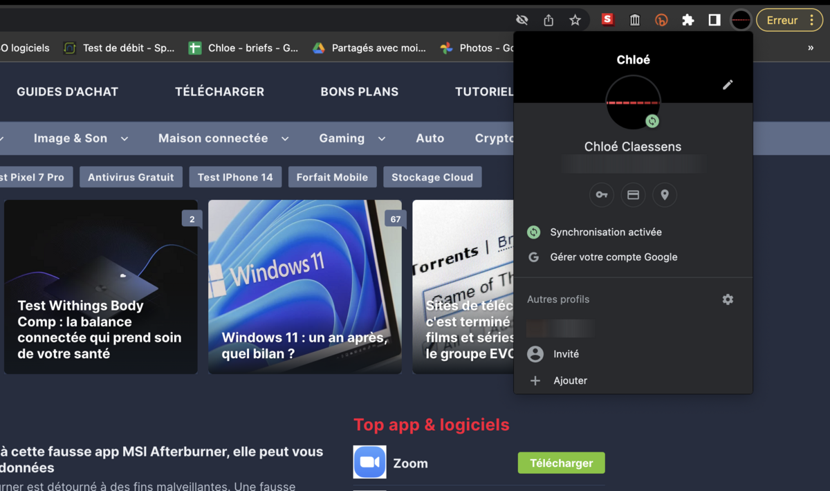Open the Extensions puzzle piece menu
Image resolution: width=830 pixels, height=491 pixels.
688,20
